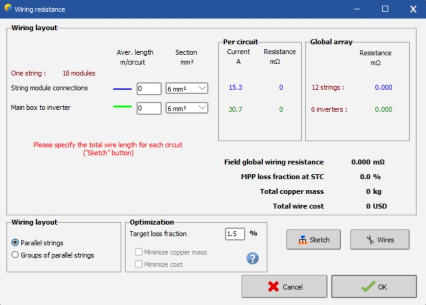Minimize the Wiring resistance window
The width and height of the screenshot is (426, 305).
[357, 9]
